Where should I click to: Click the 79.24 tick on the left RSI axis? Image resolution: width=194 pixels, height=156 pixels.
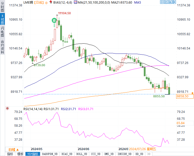[18, 112]
